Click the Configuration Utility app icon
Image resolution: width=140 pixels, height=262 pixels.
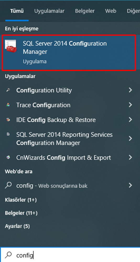8,90
